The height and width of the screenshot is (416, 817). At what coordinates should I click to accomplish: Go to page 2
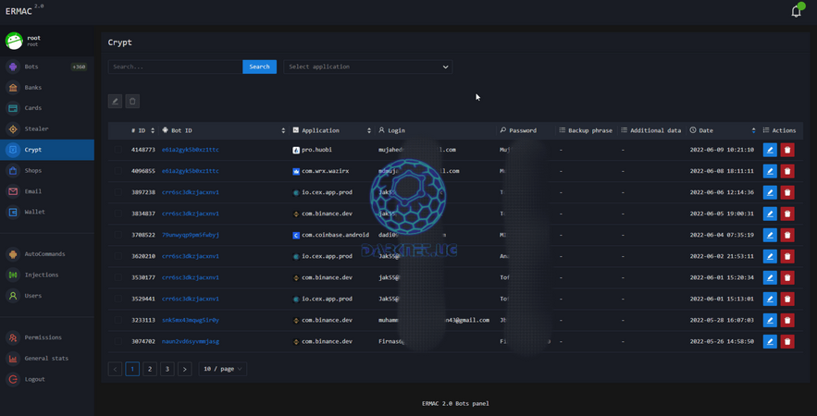click(150, 369)
